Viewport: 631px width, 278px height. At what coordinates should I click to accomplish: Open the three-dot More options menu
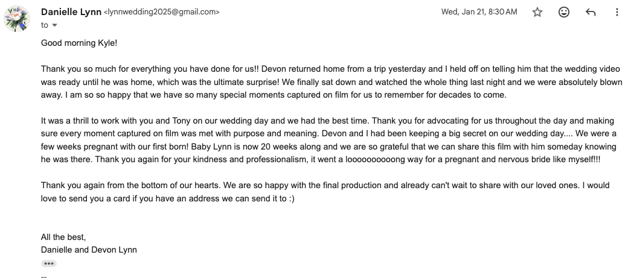pyautogui.click(x=617, y=12)
